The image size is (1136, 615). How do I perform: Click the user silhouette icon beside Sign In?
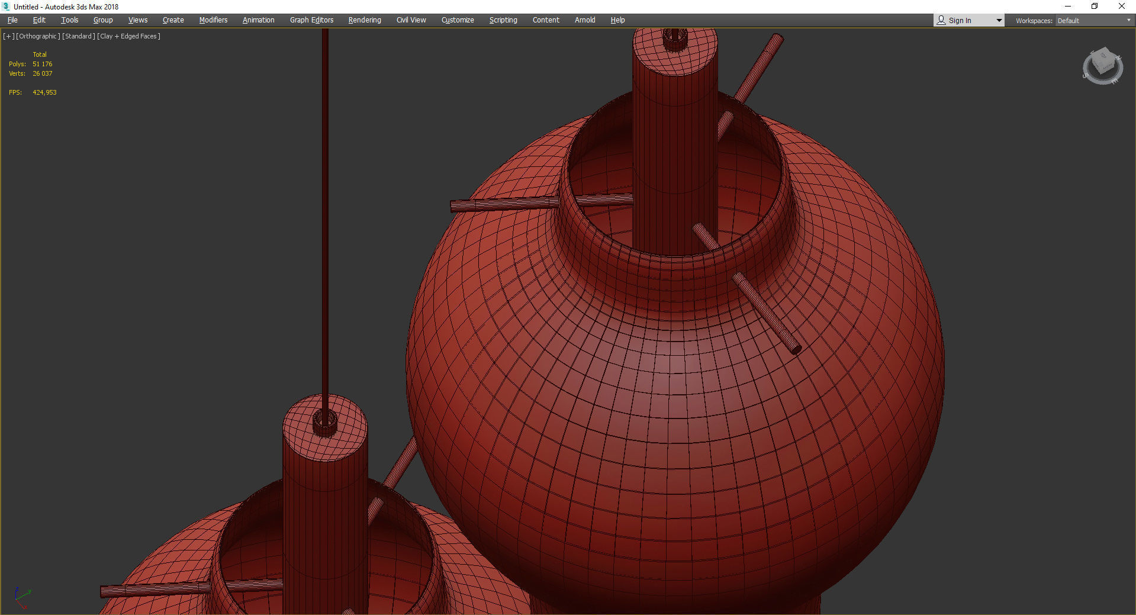(x=941, y=20)
